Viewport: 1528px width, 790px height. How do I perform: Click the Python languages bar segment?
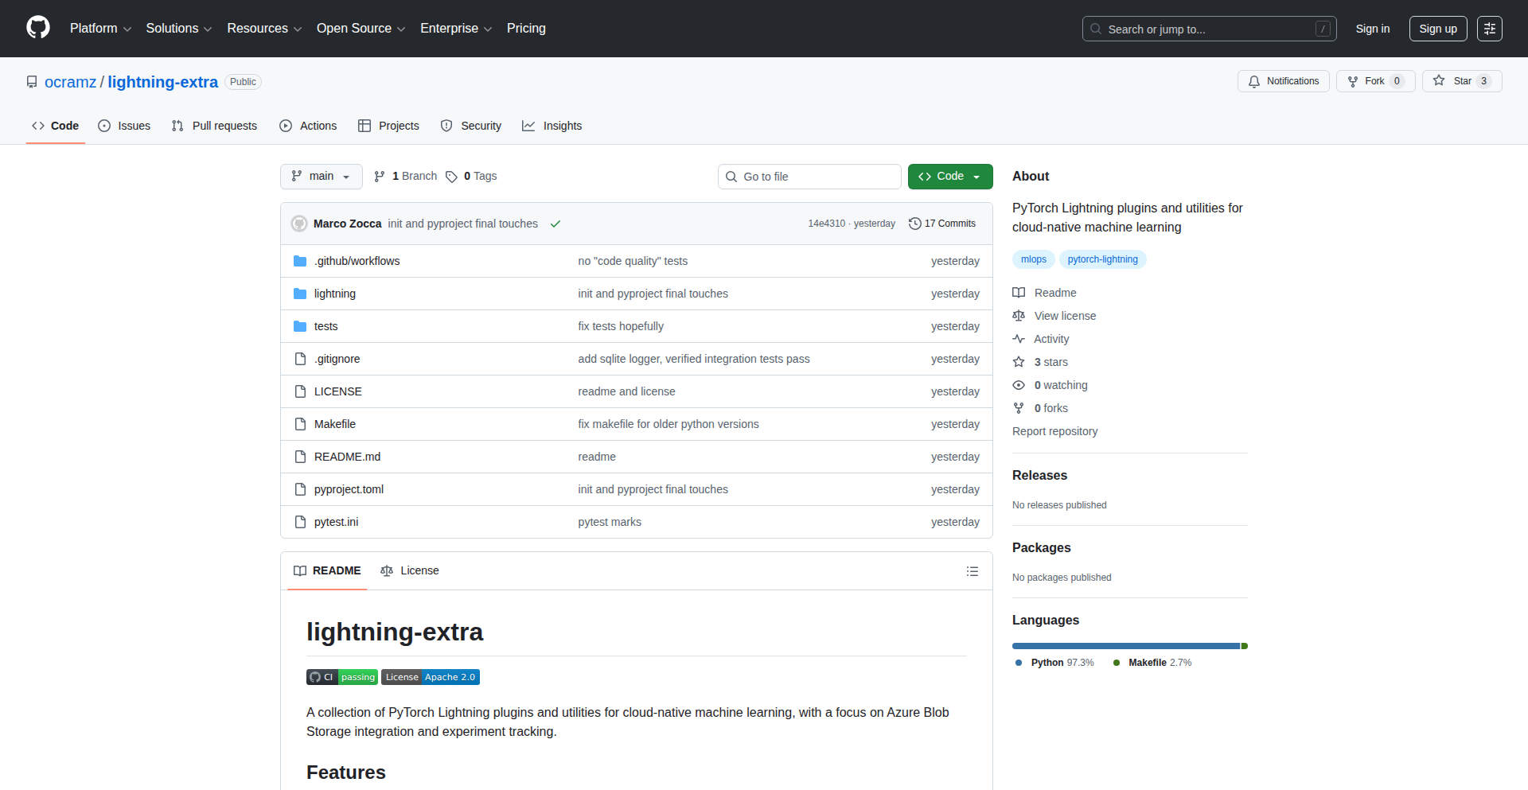click(1125, 646)
